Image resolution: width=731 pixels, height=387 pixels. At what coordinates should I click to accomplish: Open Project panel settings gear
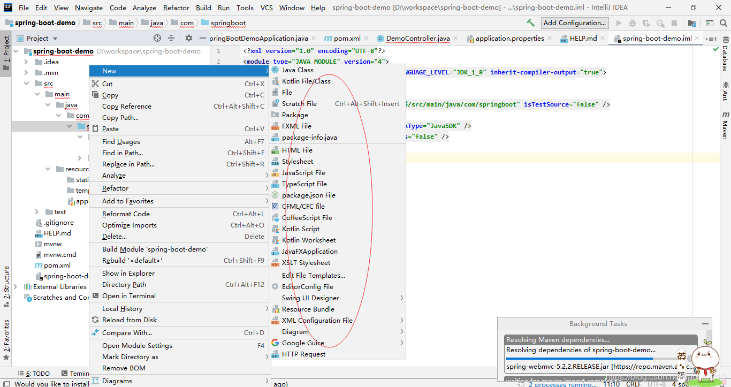click(188, 38)
